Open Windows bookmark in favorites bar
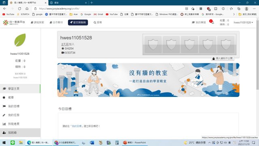The image size is (259, 146). pos(167,15)
